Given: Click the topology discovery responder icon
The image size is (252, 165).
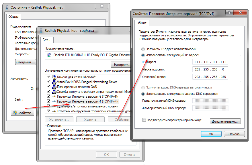Looking at the screenshot, I should click(54, 111).
